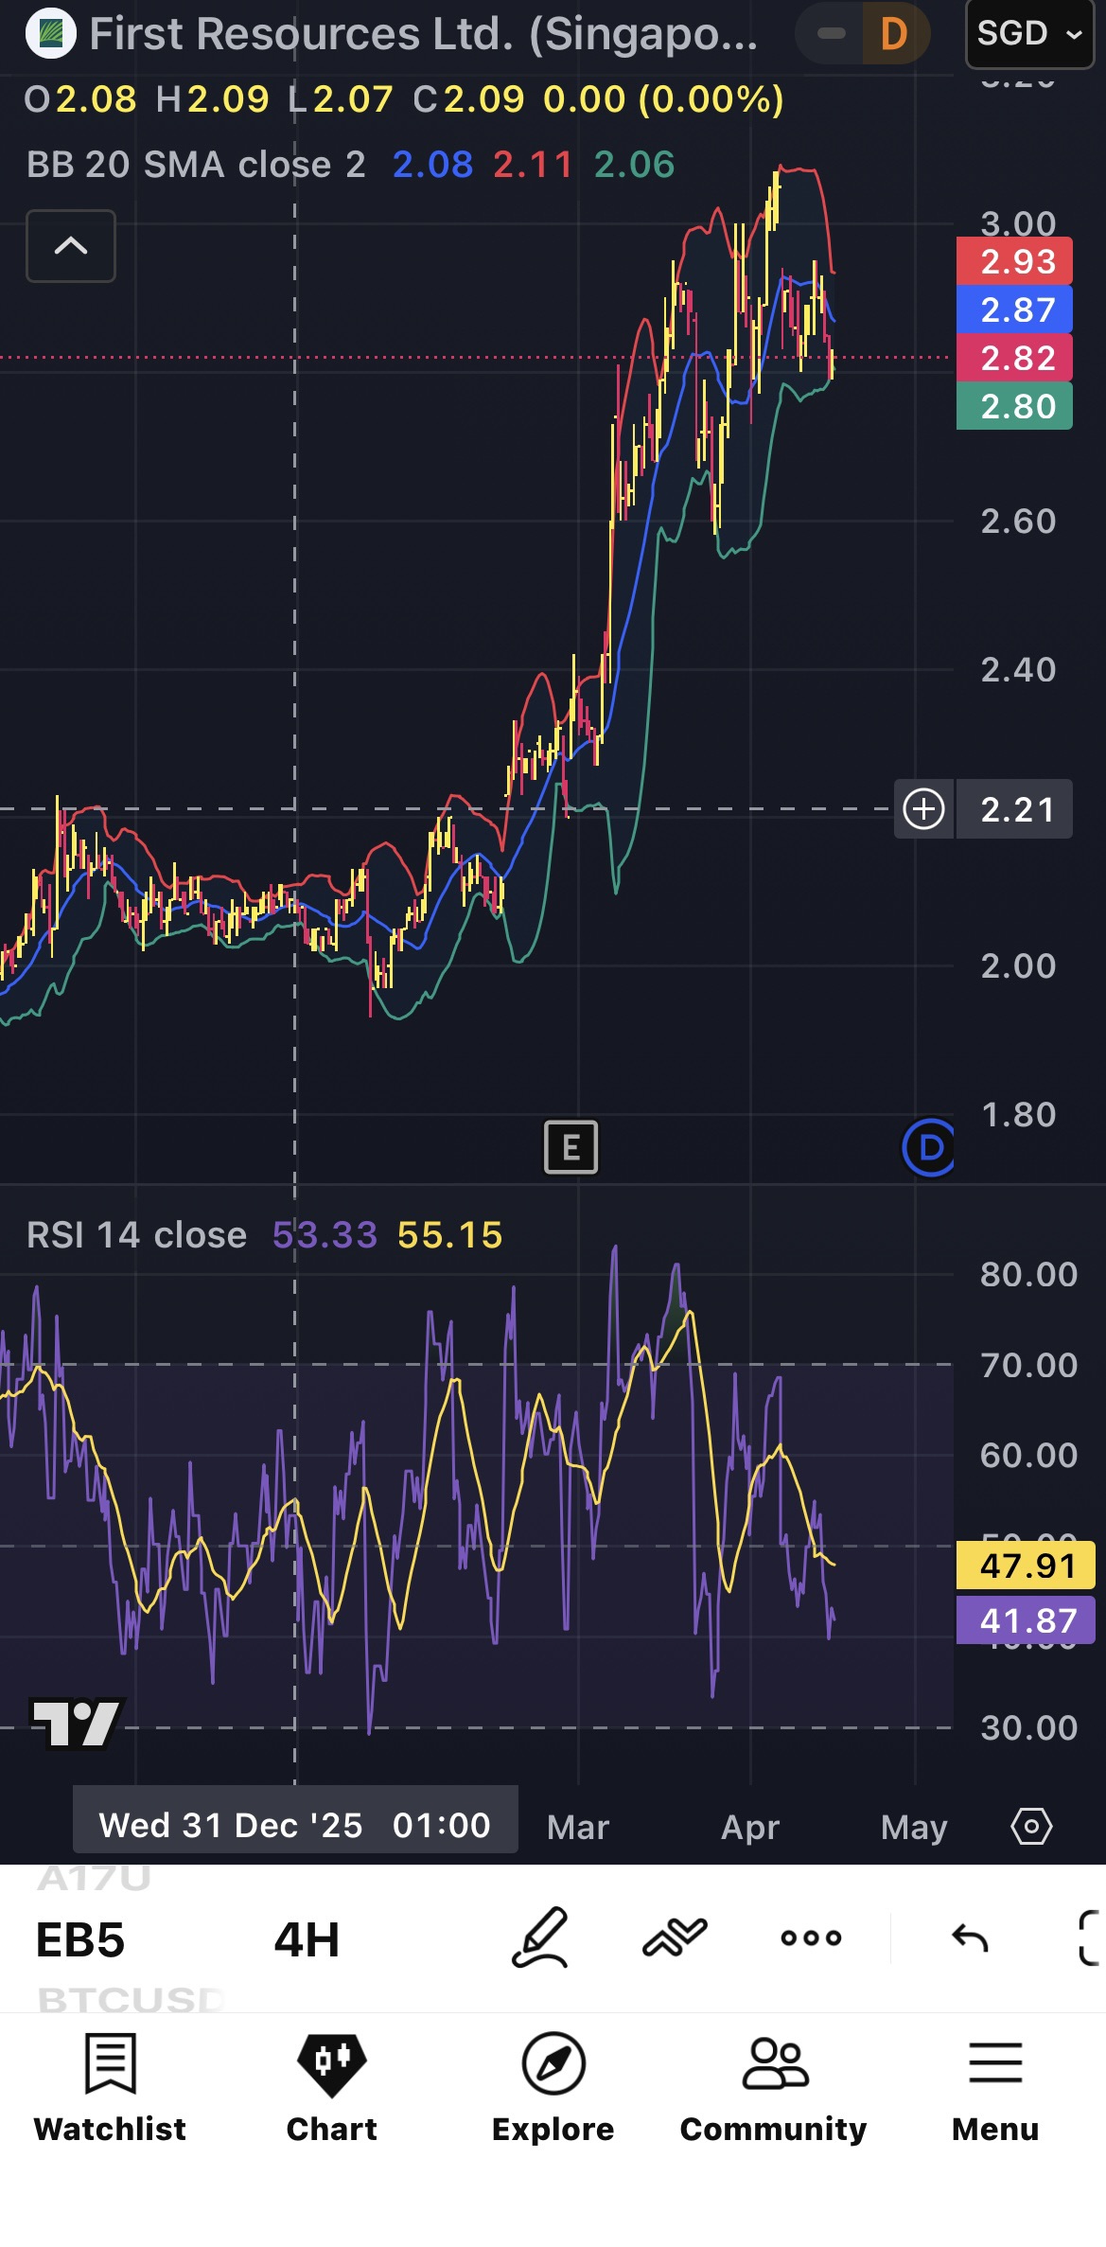Tap the earnings E marker
Image resolution: width=1106 pixels, height=2247 pixels.
click(x=571, y=1147)
